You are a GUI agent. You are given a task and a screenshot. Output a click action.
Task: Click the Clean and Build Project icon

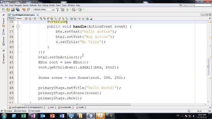point(63,10)
